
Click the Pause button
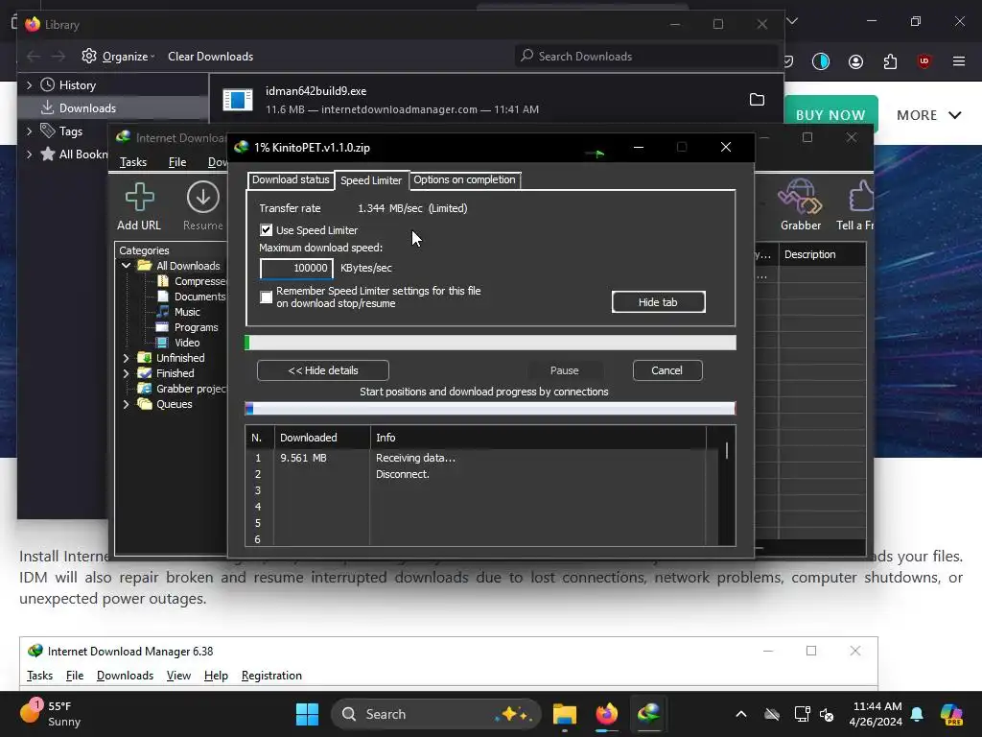point(564,370)
